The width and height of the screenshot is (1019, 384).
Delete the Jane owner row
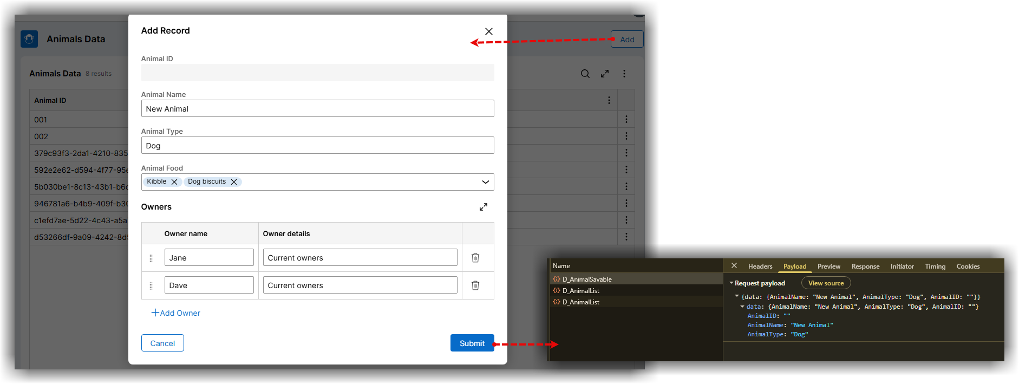point(475,258)
